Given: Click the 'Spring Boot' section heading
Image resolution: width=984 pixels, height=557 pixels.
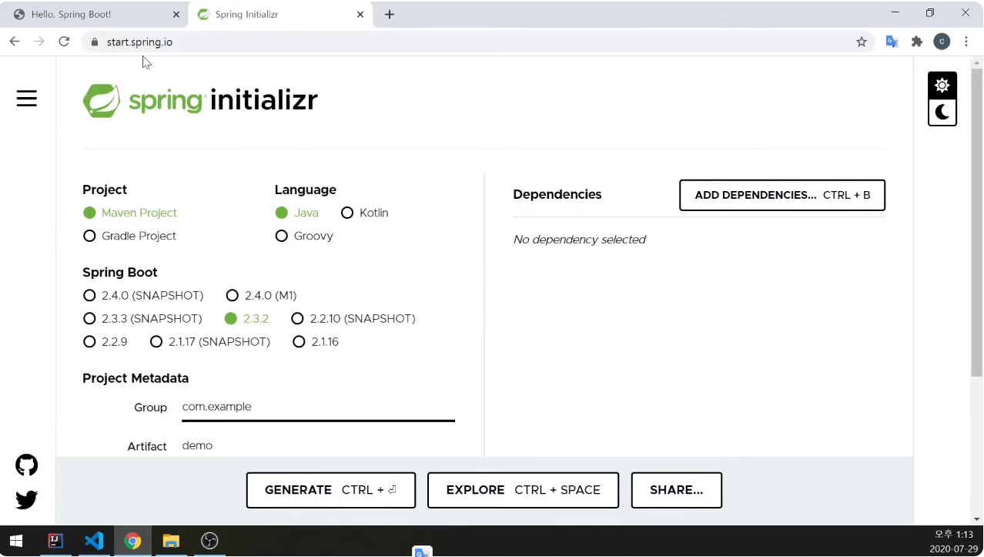Looking at the screenshot, I should (120, 273).
